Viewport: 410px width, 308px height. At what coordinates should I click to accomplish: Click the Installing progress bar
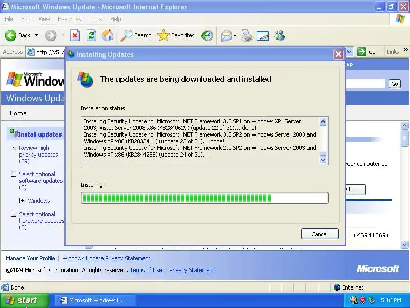204,198
